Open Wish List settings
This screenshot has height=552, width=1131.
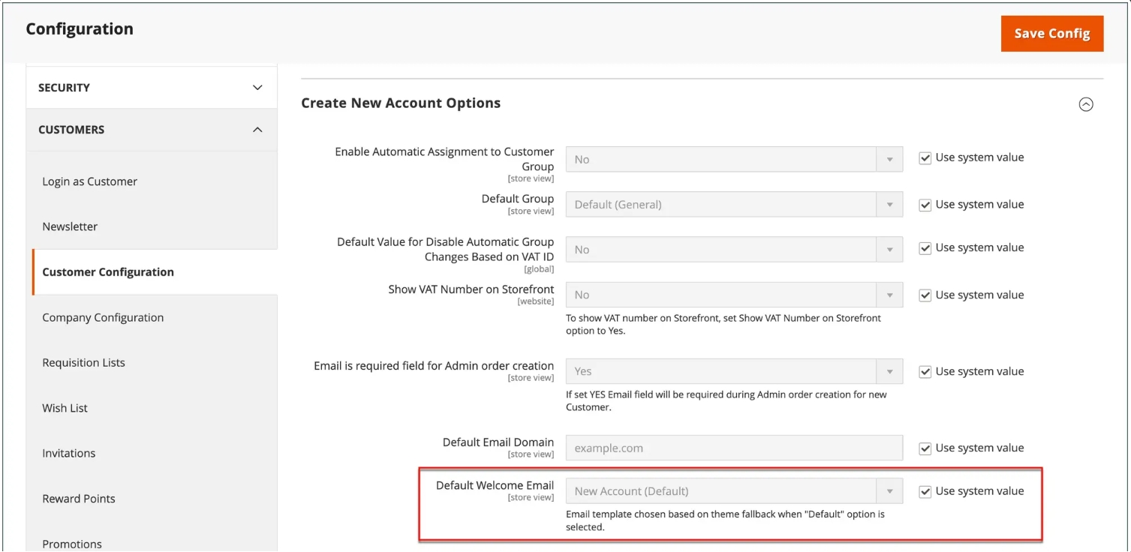click(x=65, y=408)
